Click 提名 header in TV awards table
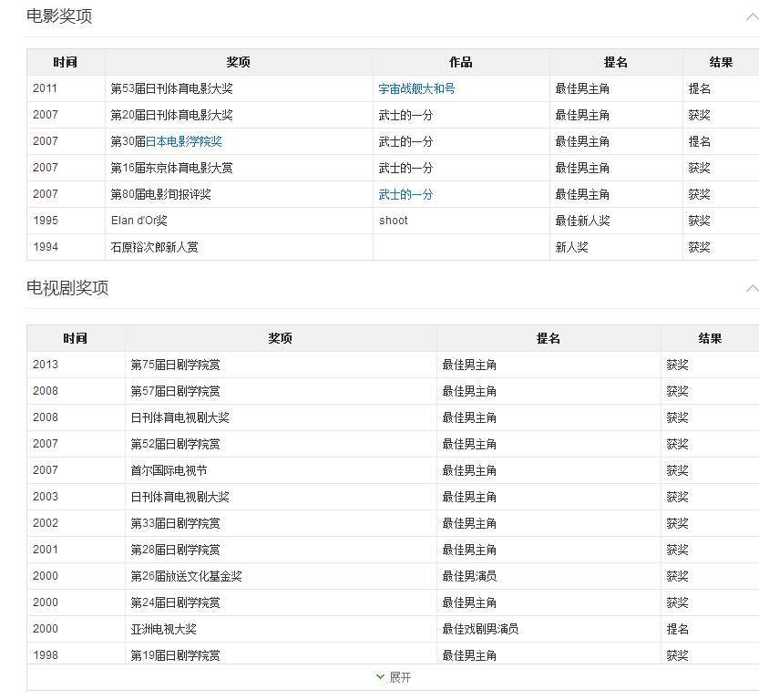The height and width of the screenshot is (700, 759). pyautogui.click(x=549, y=338)
